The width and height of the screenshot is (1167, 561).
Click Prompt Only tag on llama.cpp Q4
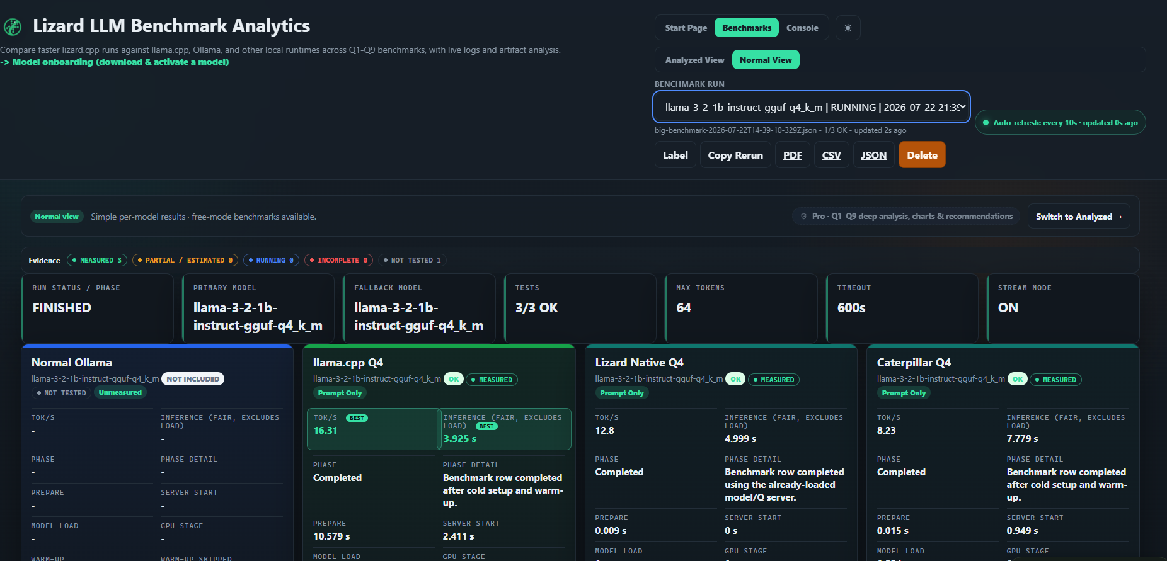(340, 393)
